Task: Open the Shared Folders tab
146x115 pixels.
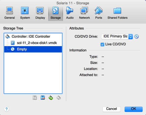Action: tap(117, 13)
